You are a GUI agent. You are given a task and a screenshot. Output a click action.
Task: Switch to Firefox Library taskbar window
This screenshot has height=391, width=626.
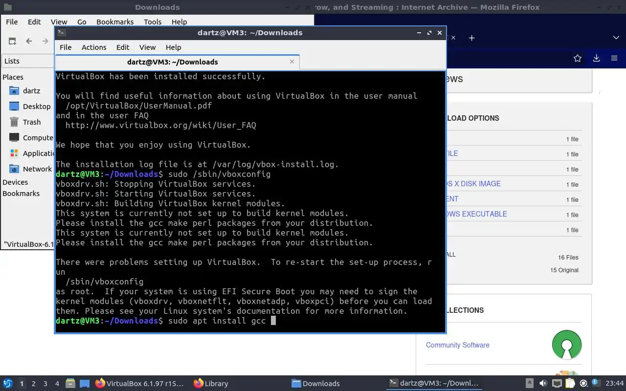211,384
